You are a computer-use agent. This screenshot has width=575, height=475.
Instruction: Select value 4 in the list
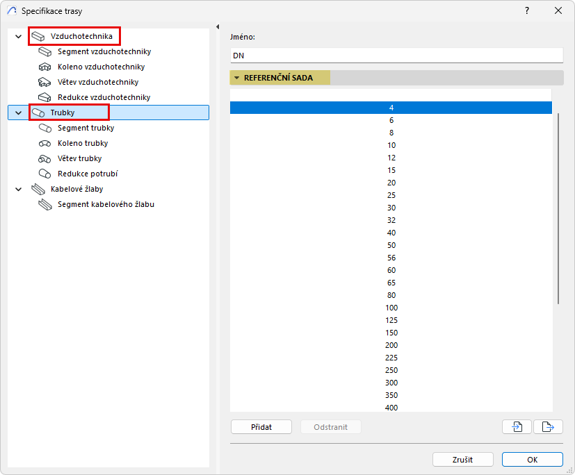point(391,108)
